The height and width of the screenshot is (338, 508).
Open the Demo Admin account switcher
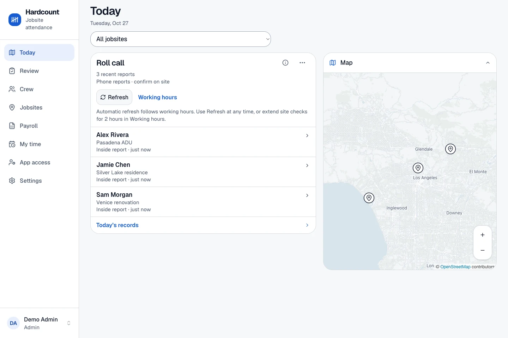coord(39,323)
